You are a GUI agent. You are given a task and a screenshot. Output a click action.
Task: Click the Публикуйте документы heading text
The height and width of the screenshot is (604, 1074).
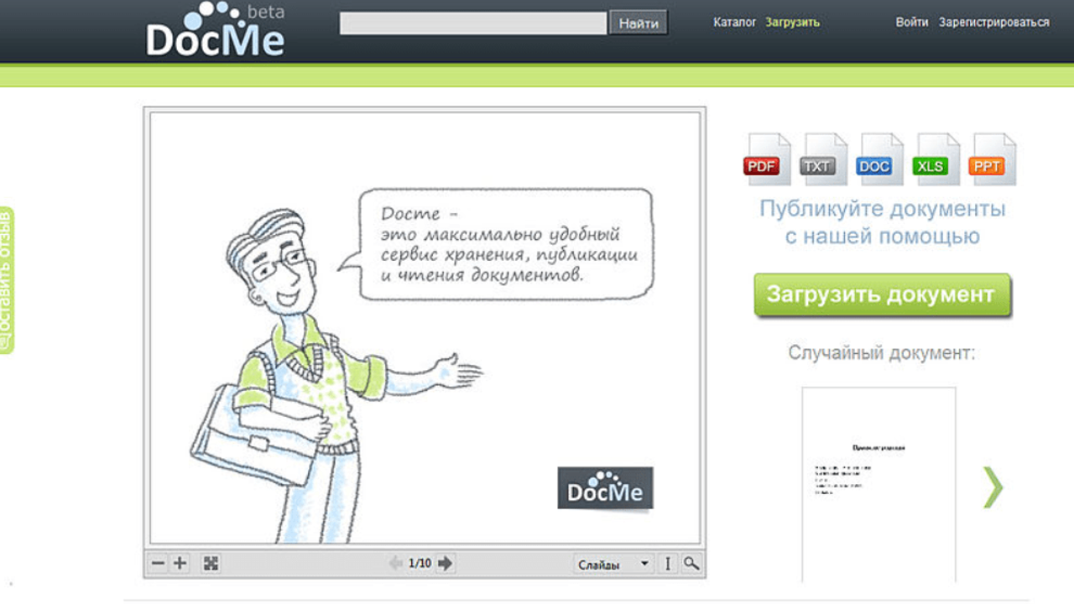pos(882,222)
